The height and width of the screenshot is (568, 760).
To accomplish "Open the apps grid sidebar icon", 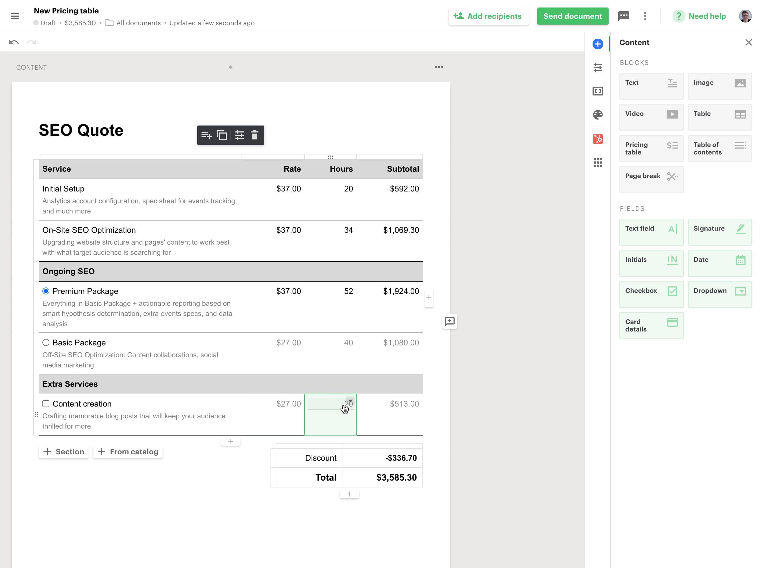I will [597, 163].
